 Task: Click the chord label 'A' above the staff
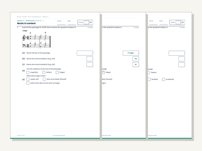tap(30, 33)
